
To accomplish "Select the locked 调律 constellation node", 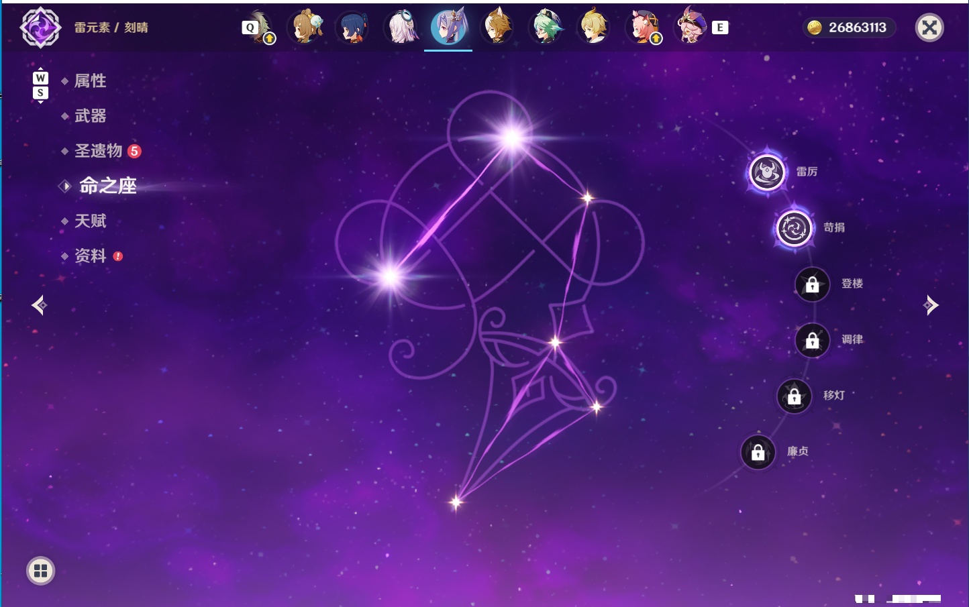I will click(x=812, y=340).
